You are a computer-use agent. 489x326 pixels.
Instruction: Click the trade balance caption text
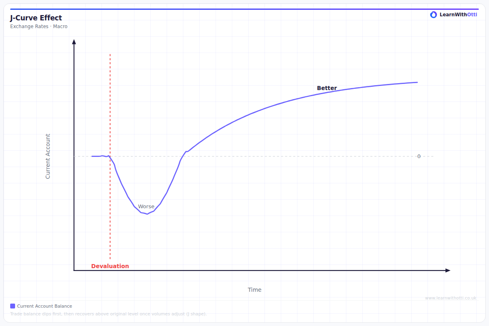point(108,314)
